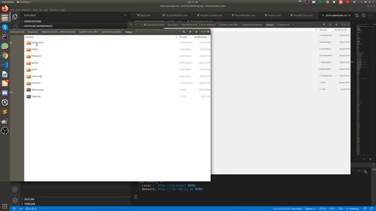Click back arrow in back file manager
This screenshot has height=211, width=376.
(131, 25)
